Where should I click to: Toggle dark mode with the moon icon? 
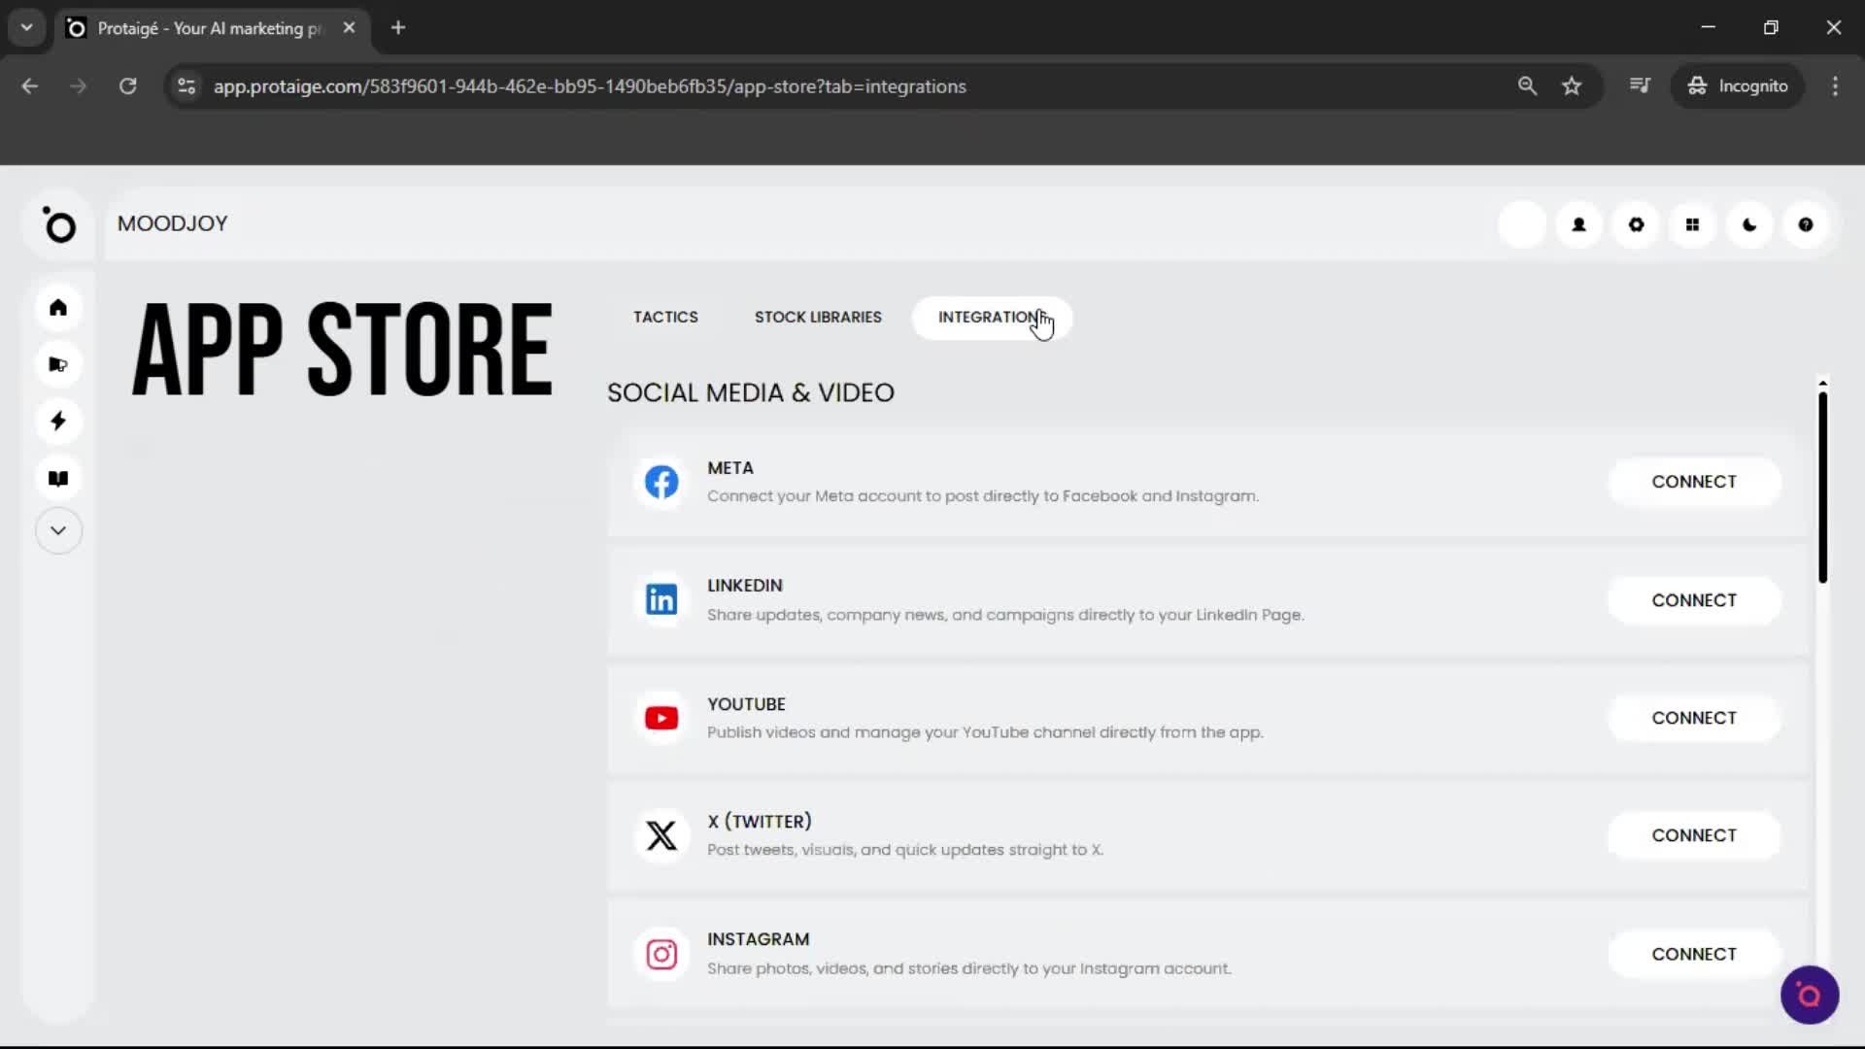click(x=1748, y=224)
